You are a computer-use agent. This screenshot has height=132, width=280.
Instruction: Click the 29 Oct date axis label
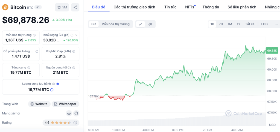pos(207,130)
